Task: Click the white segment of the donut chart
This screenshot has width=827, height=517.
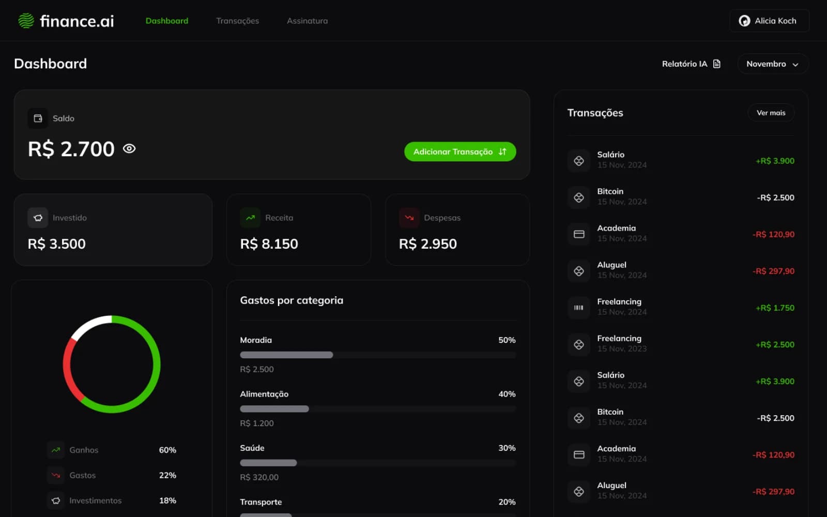Action: point(89,325)
